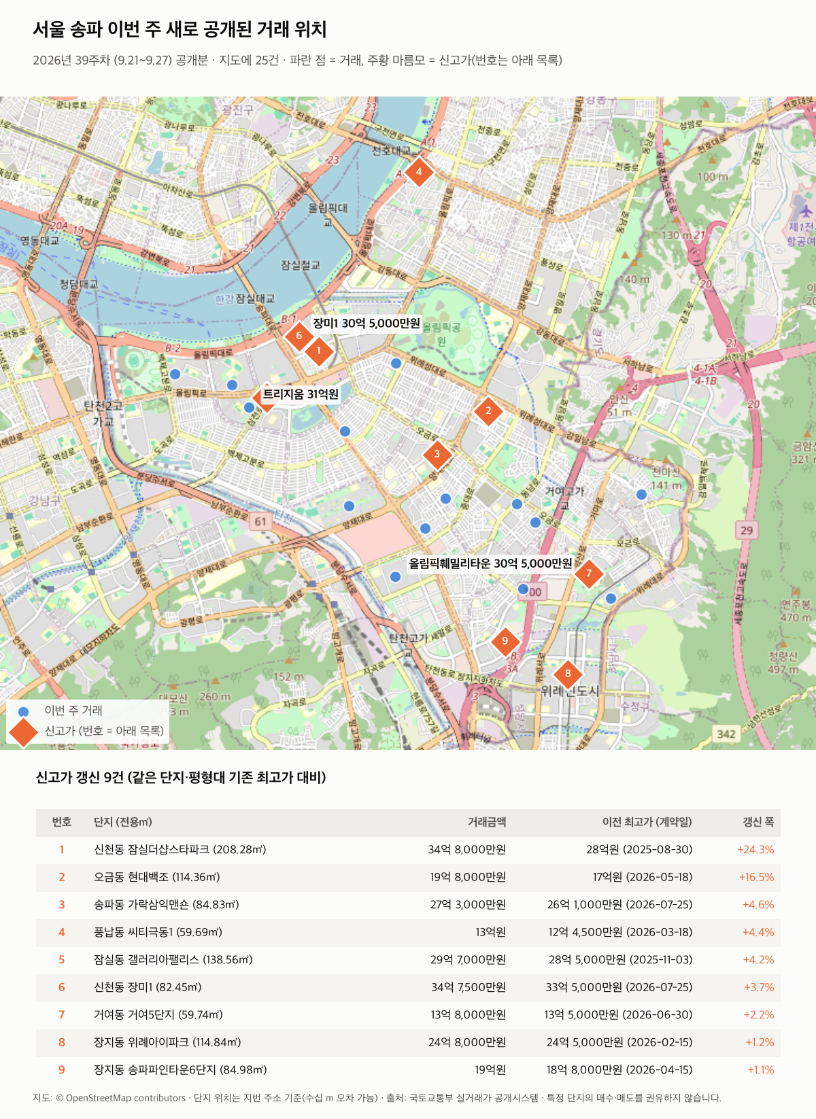Click the blue trade dot near 천마산 141 m
This screenshot has width=816, height=1119.
click(x=641, y=494)
